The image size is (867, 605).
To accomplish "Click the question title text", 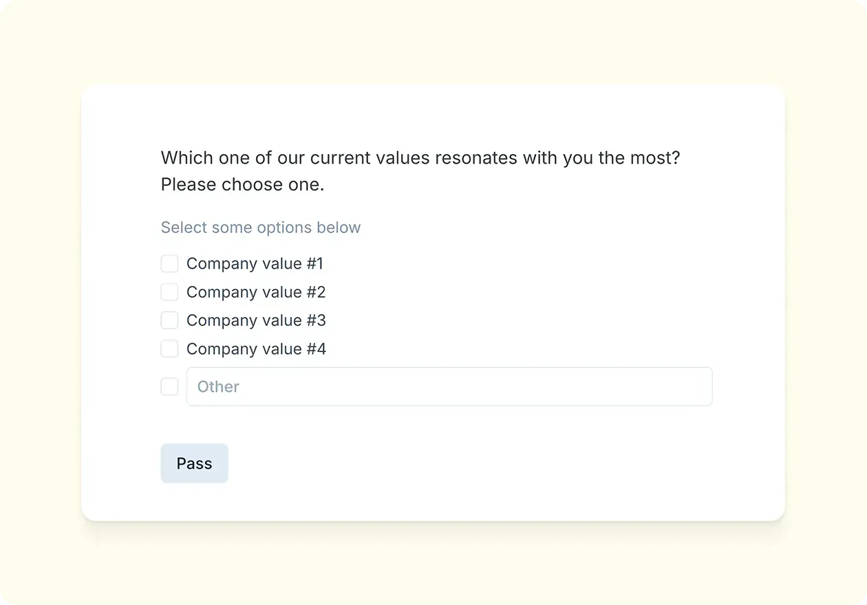I will [x=420, y=157].
